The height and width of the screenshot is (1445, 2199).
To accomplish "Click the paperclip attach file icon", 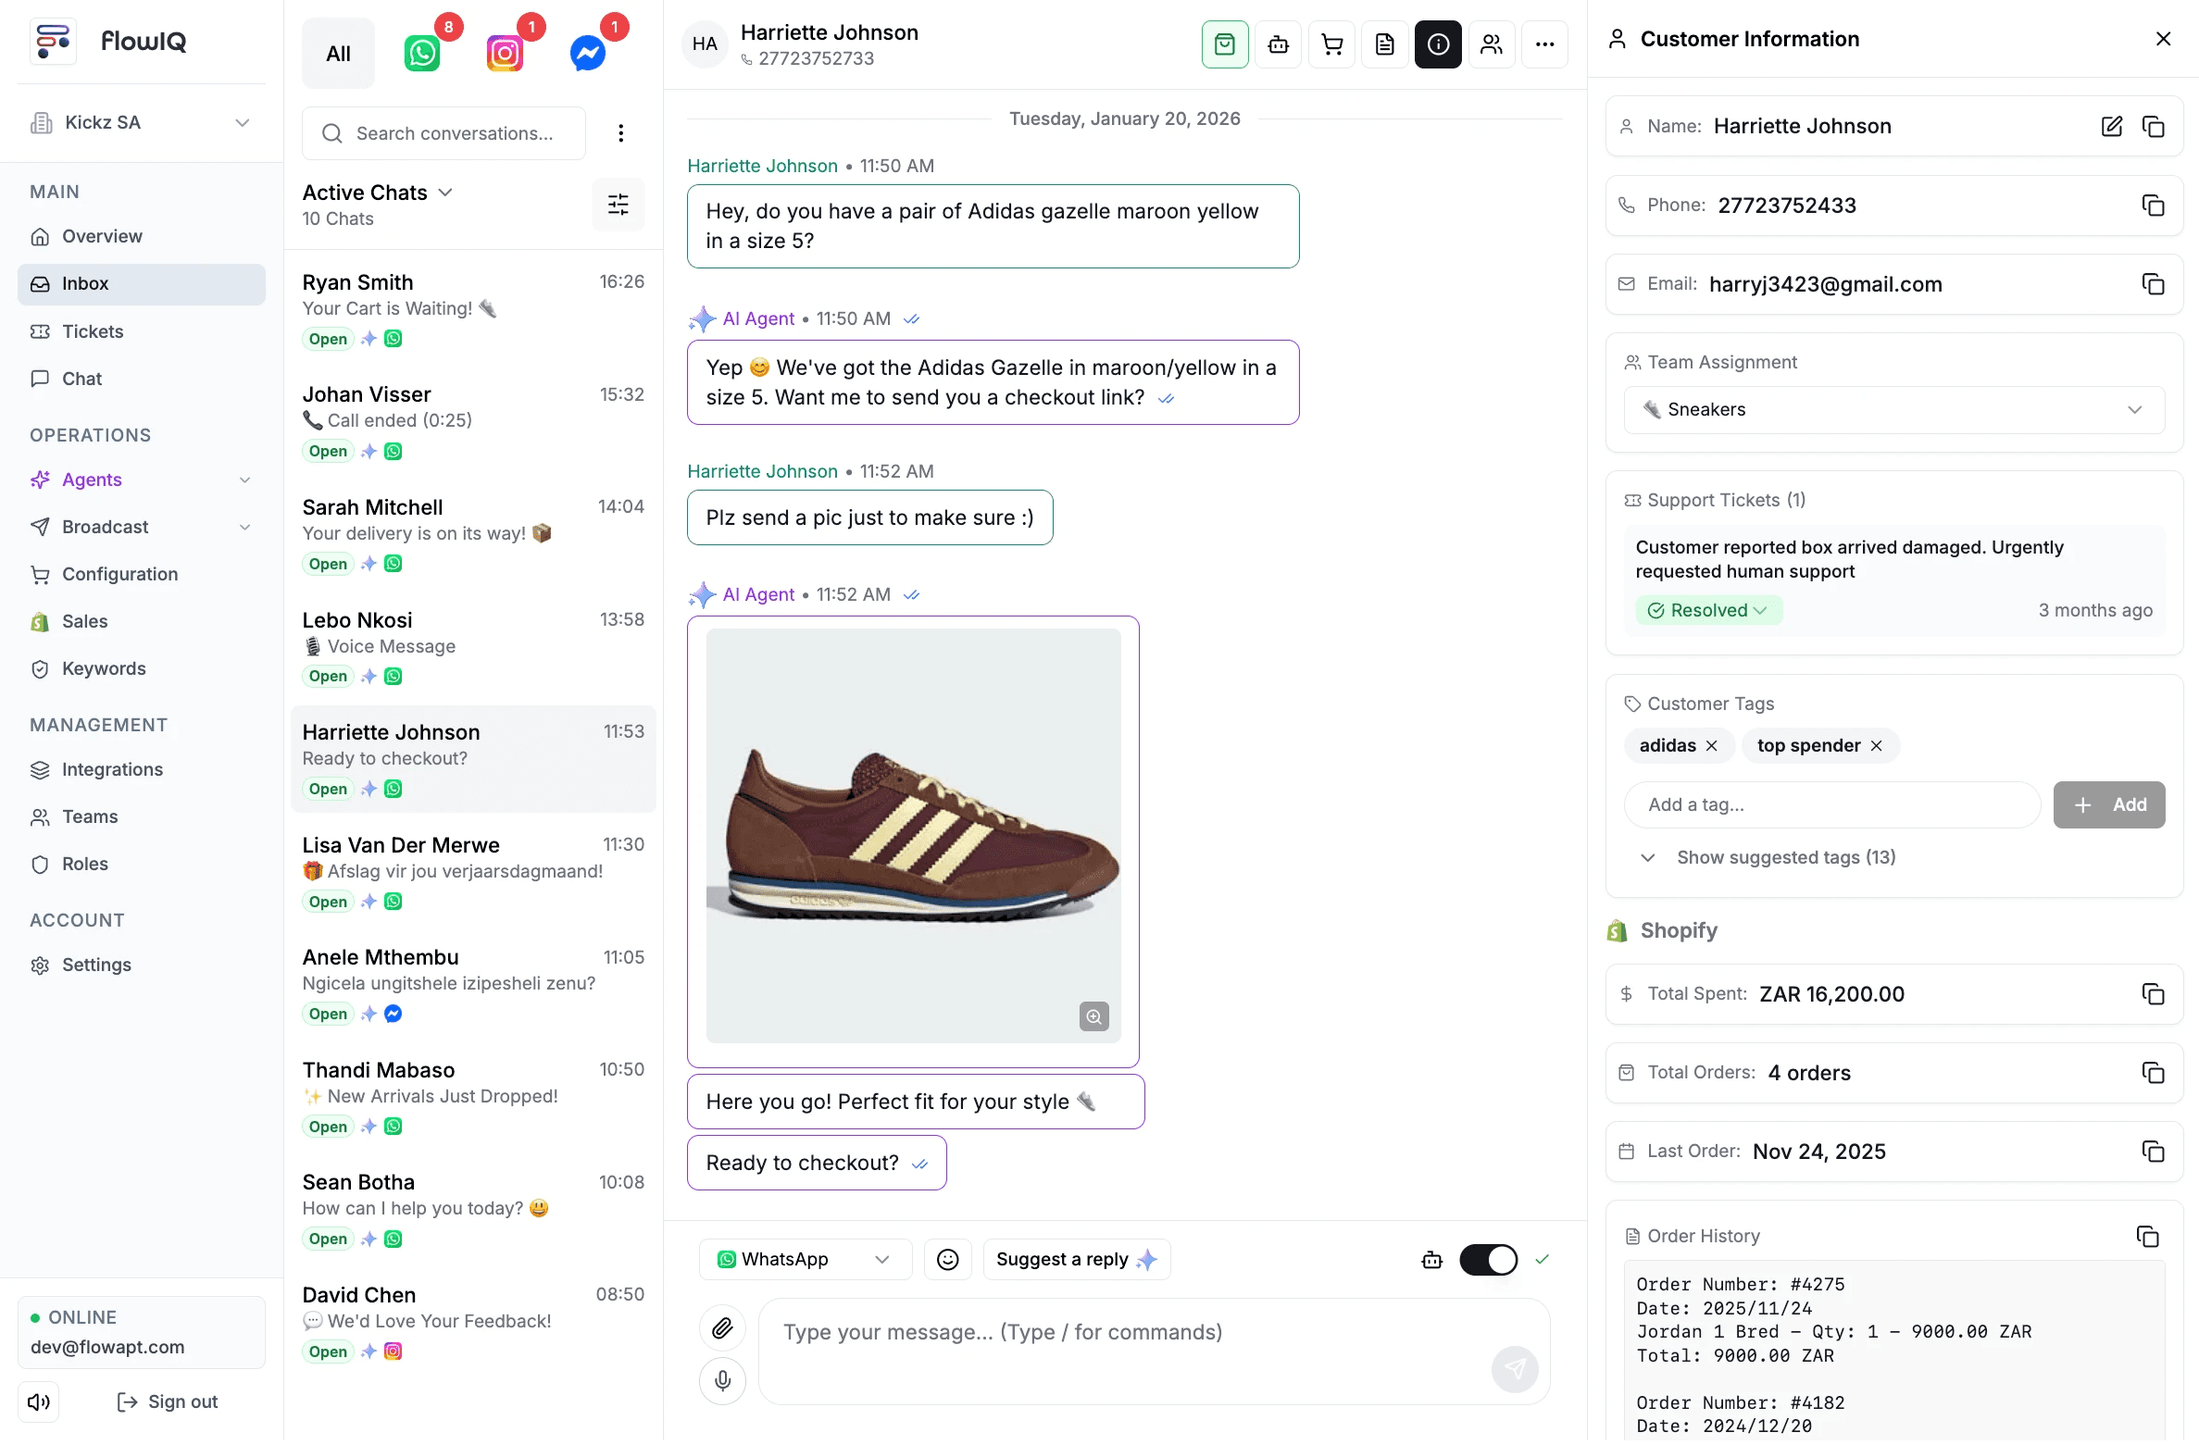I will [722, 1328].
